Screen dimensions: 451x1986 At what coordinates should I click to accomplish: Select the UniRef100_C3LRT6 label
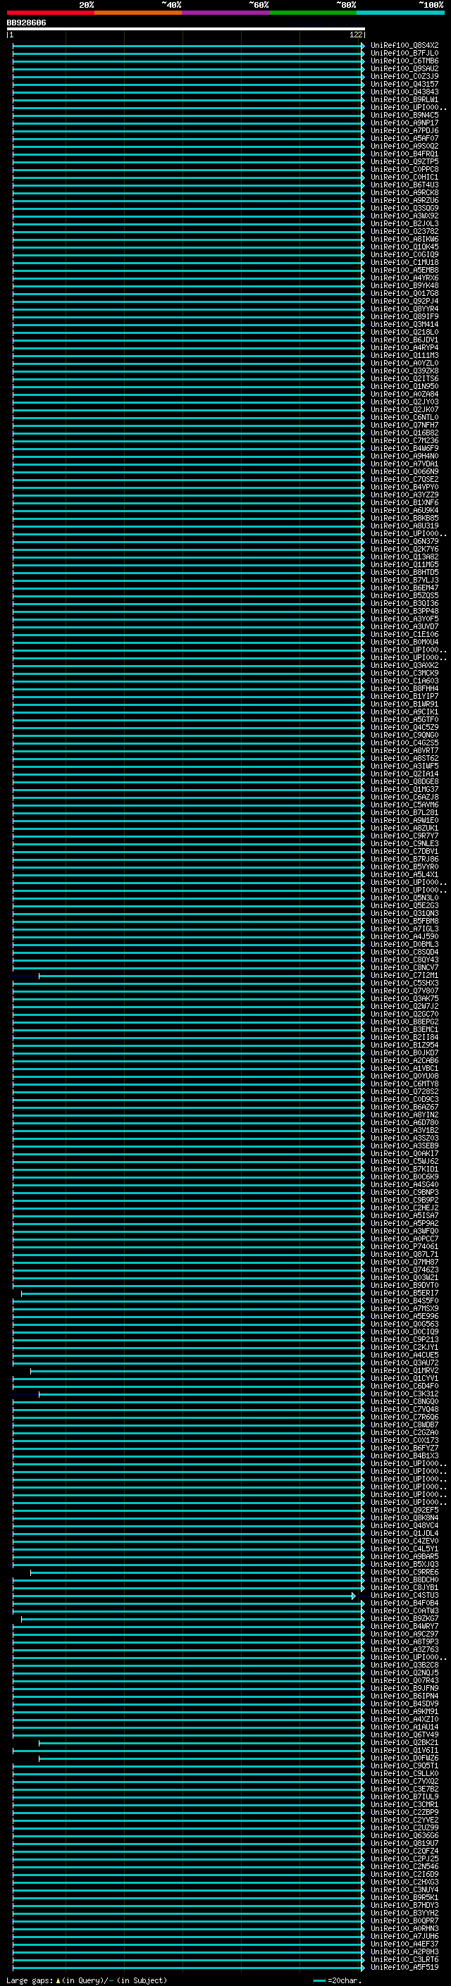[404, 1959]
